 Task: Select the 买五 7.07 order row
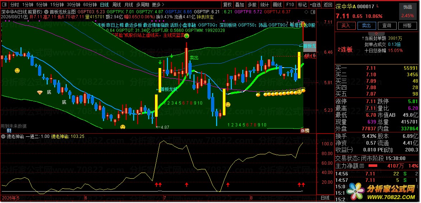click(377, 94)
